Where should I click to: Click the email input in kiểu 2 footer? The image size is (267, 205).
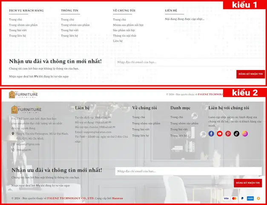pyautogui.click(x=189, y=171)
